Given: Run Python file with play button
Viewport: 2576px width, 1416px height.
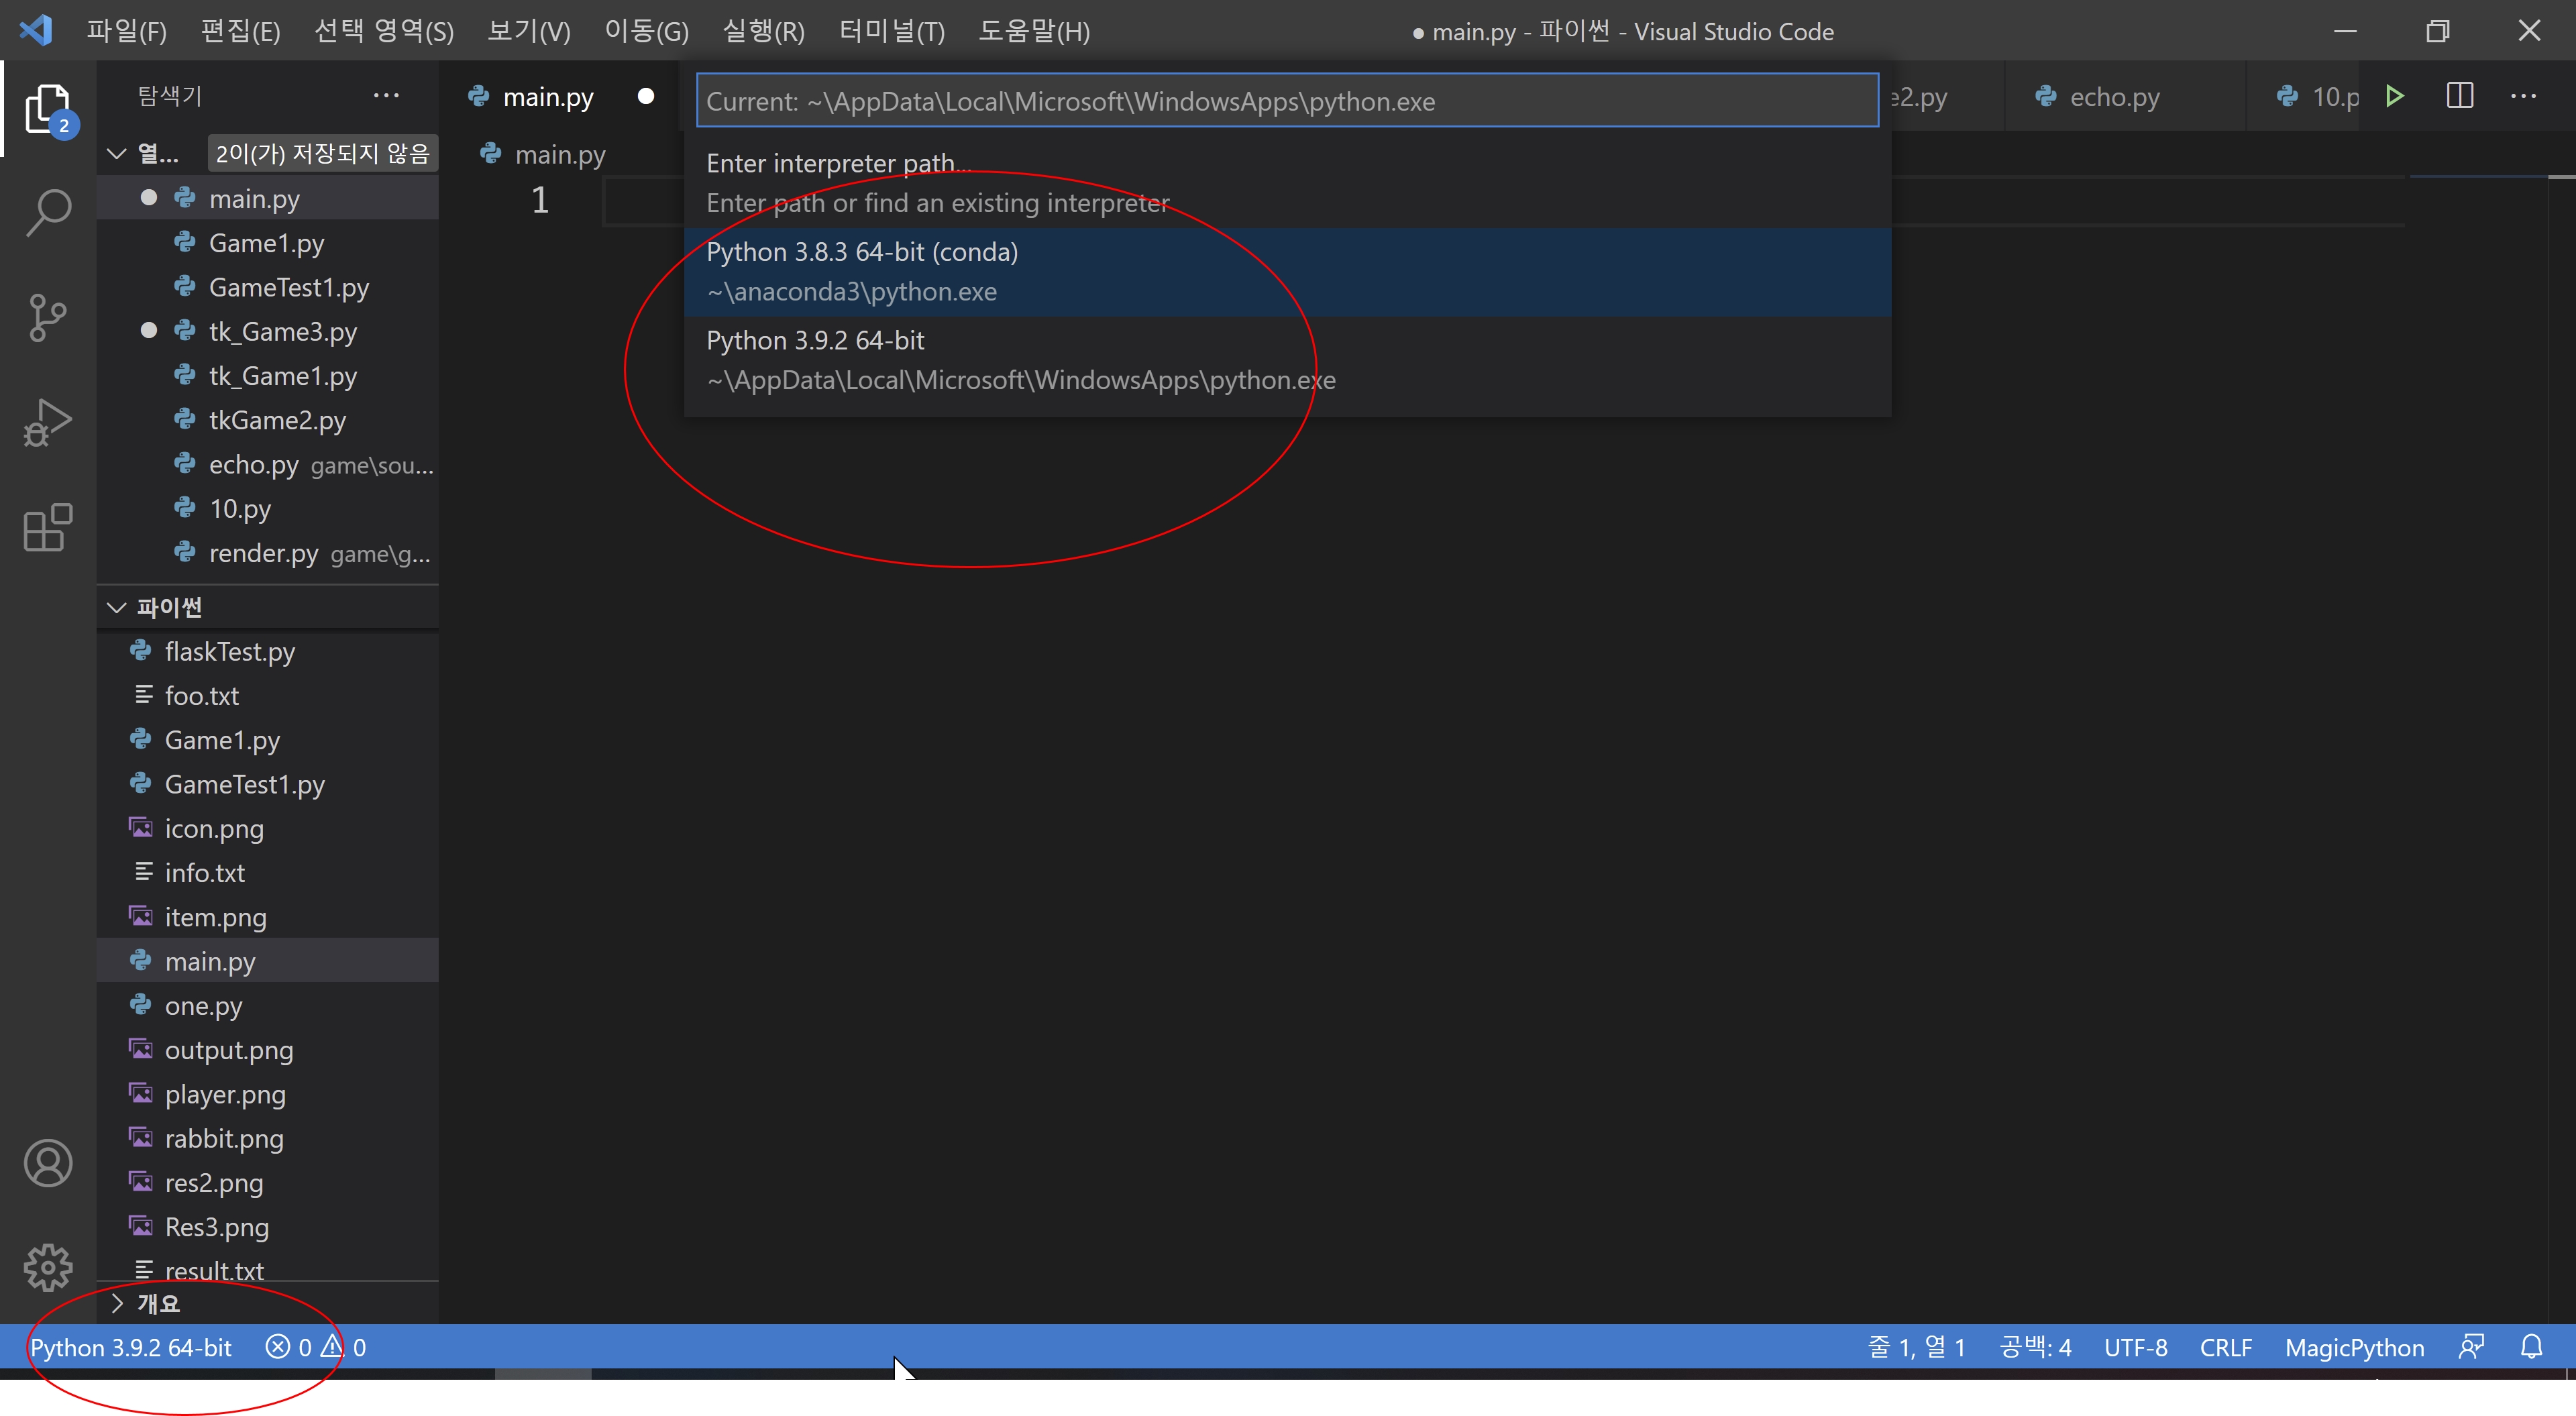Looking at the screenshot, I should coord(2394,97).
